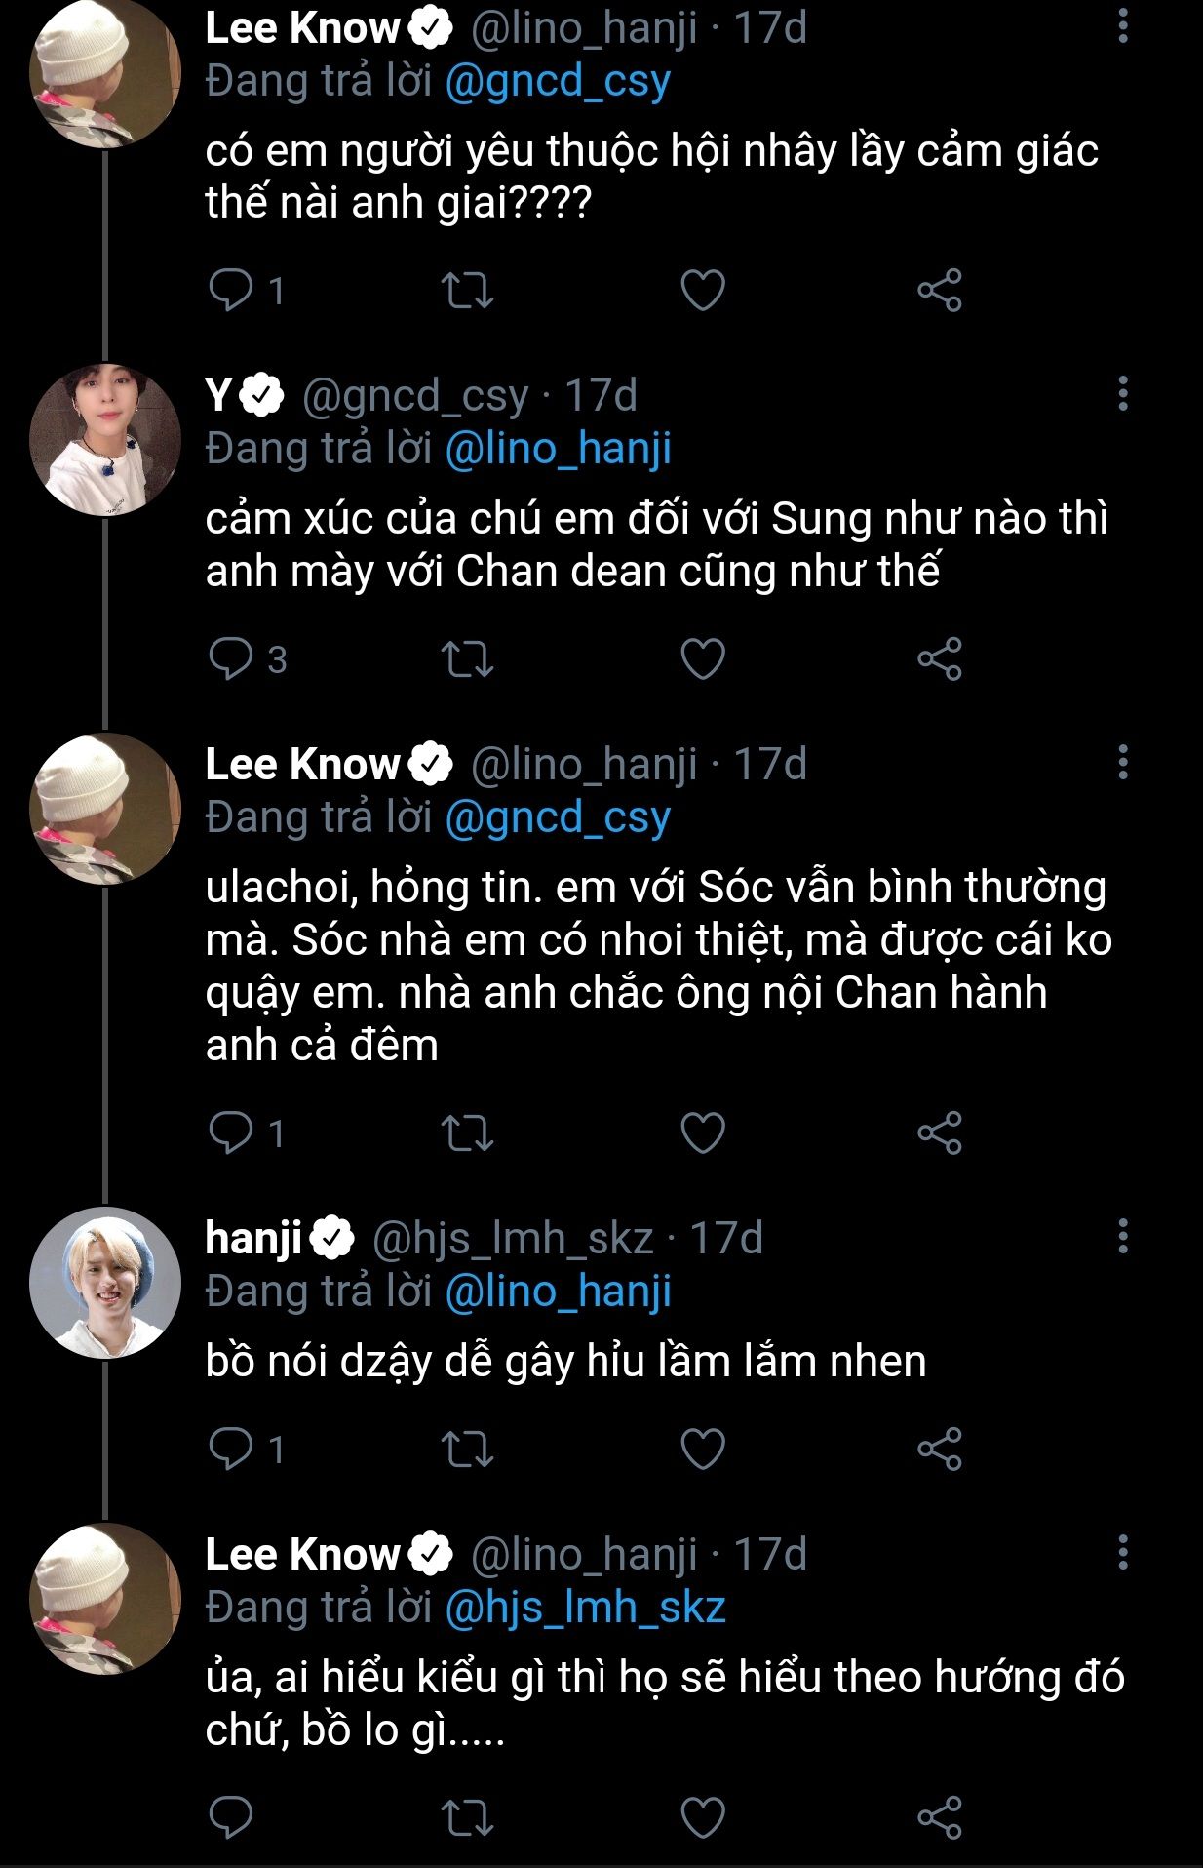
Task: Open more options on hanji's tweet
Action: click(1123, 1237)
